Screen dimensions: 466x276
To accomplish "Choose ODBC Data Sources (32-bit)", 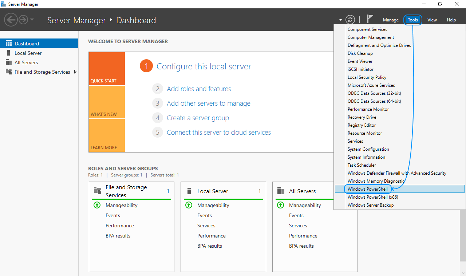I will point(400,93).
